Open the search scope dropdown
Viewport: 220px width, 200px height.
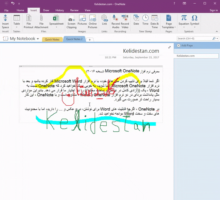coord(217,38)
